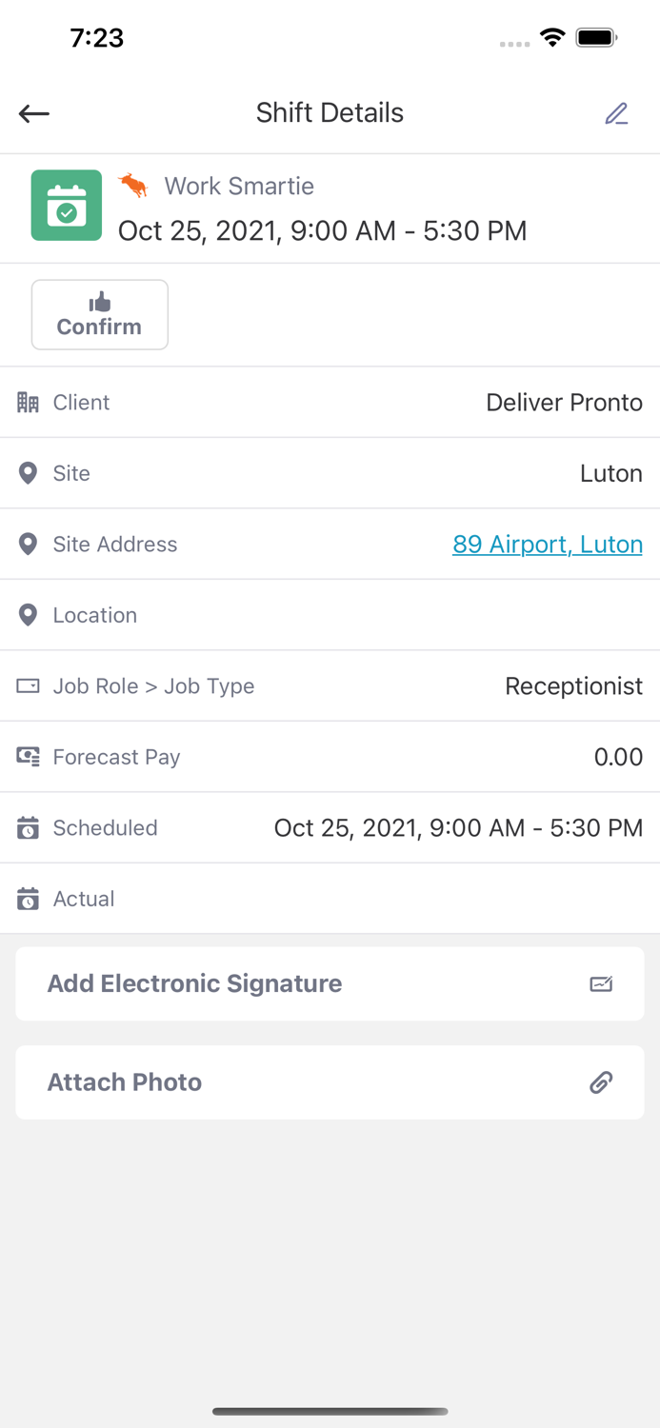Tap the home indicator bar at bottom
Image resolution: width=660 pixels, height=1428 pixels.
[x=330, y=1412]
